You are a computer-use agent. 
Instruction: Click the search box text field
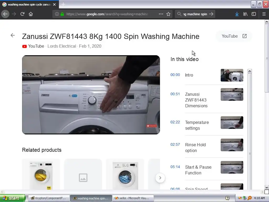195,14
